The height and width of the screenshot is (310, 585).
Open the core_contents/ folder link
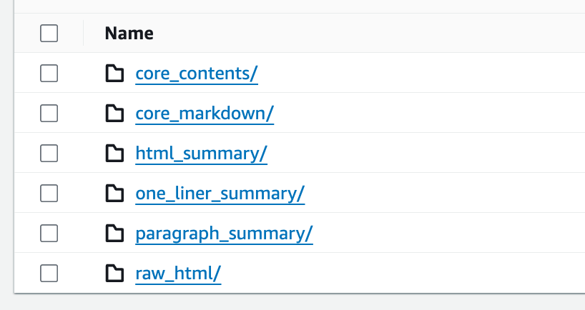point(196,74)
